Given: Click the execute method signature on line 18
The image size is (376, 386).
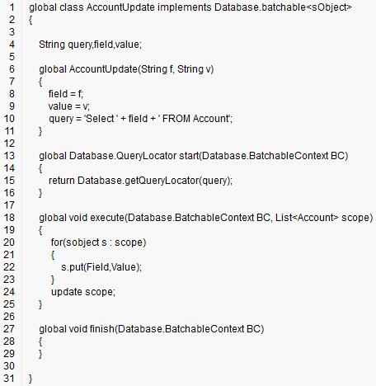Looking at the screenshot, I should click(x=206, y=218).
